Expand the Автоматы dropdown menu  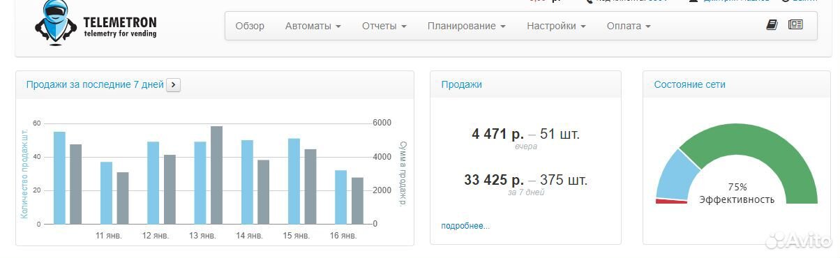(313, 26)
